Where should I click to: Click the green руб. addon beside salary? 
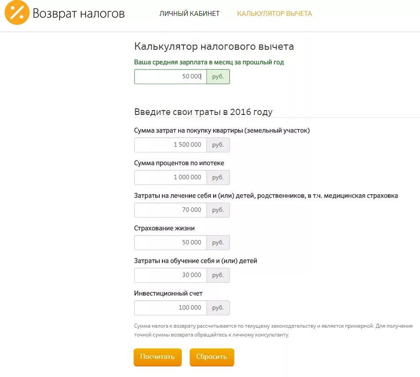218,77
